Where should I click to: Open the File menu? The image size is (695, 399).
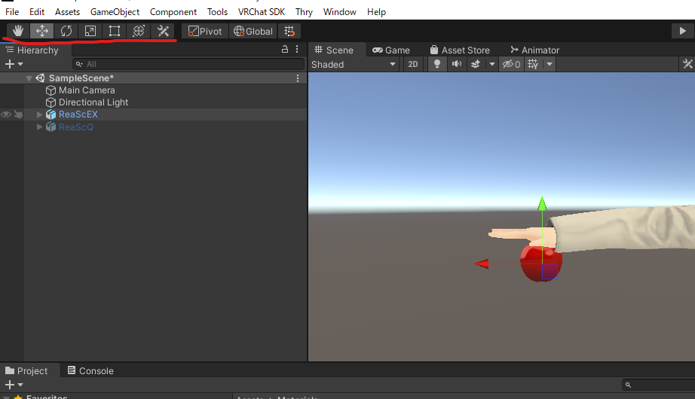click(12, 12)
